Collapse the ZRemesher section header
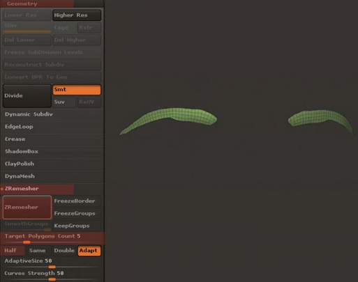 tap(37, 189)
